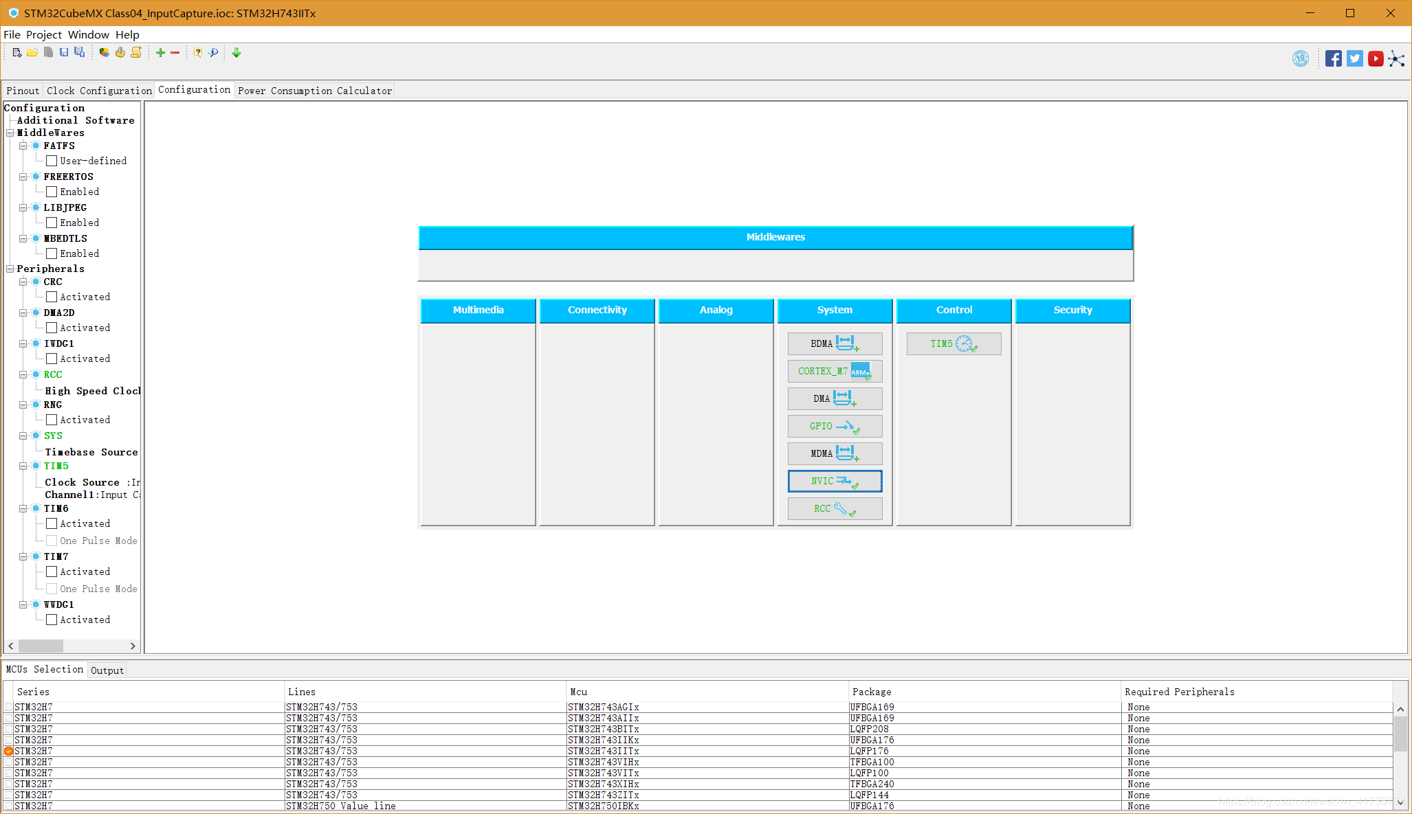
Task: Open CORTEX_M7 configuration button
Action: pyautogui.click(x=835, y=371)
